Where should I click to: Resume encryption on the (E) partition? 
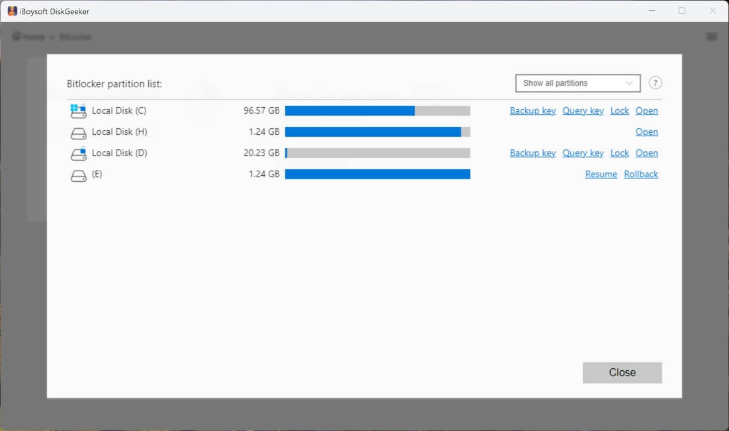coord(601,174)
